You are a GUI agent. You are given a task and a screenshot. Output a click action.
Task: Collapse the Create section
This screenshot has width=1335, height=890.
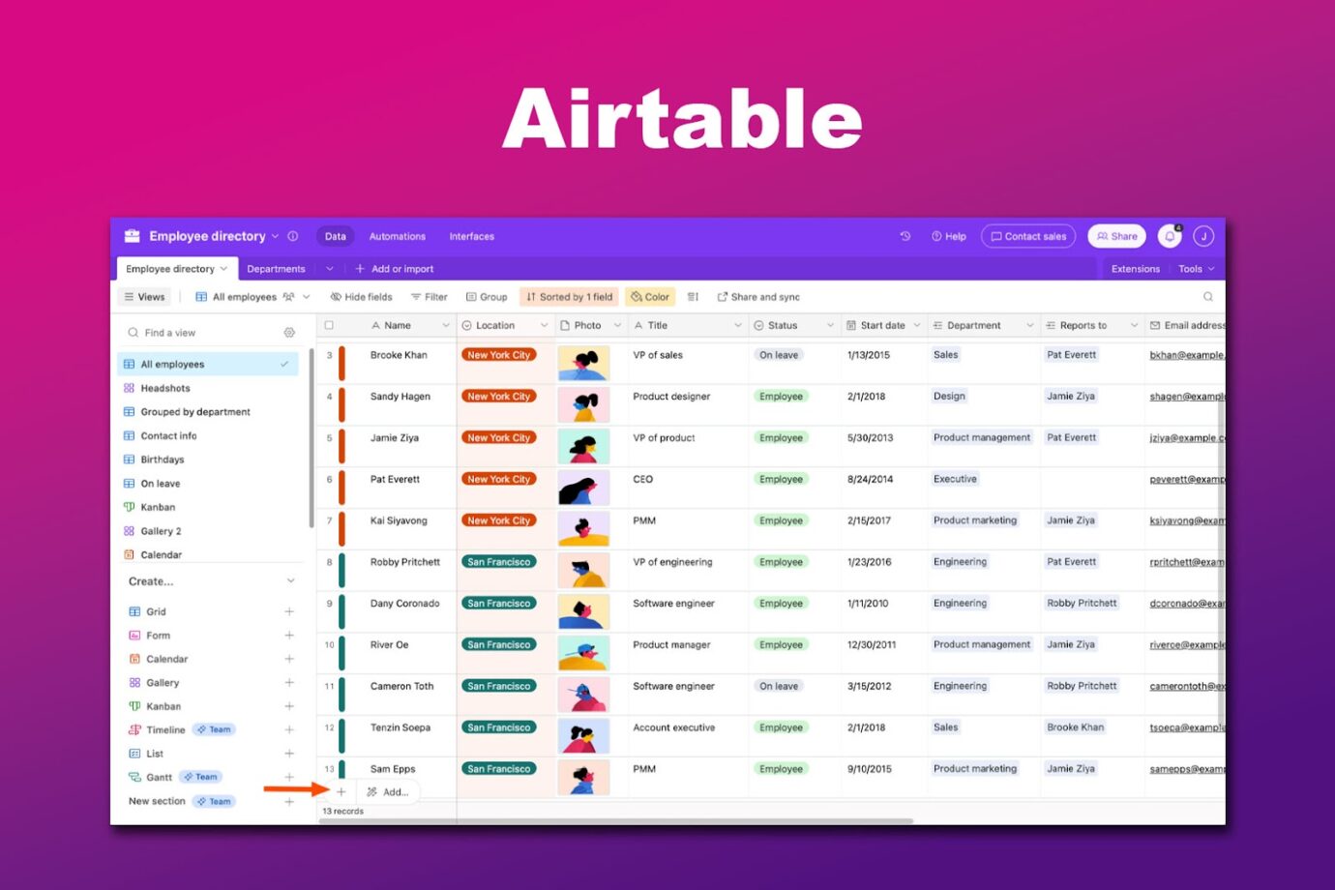tap(290, 581)
